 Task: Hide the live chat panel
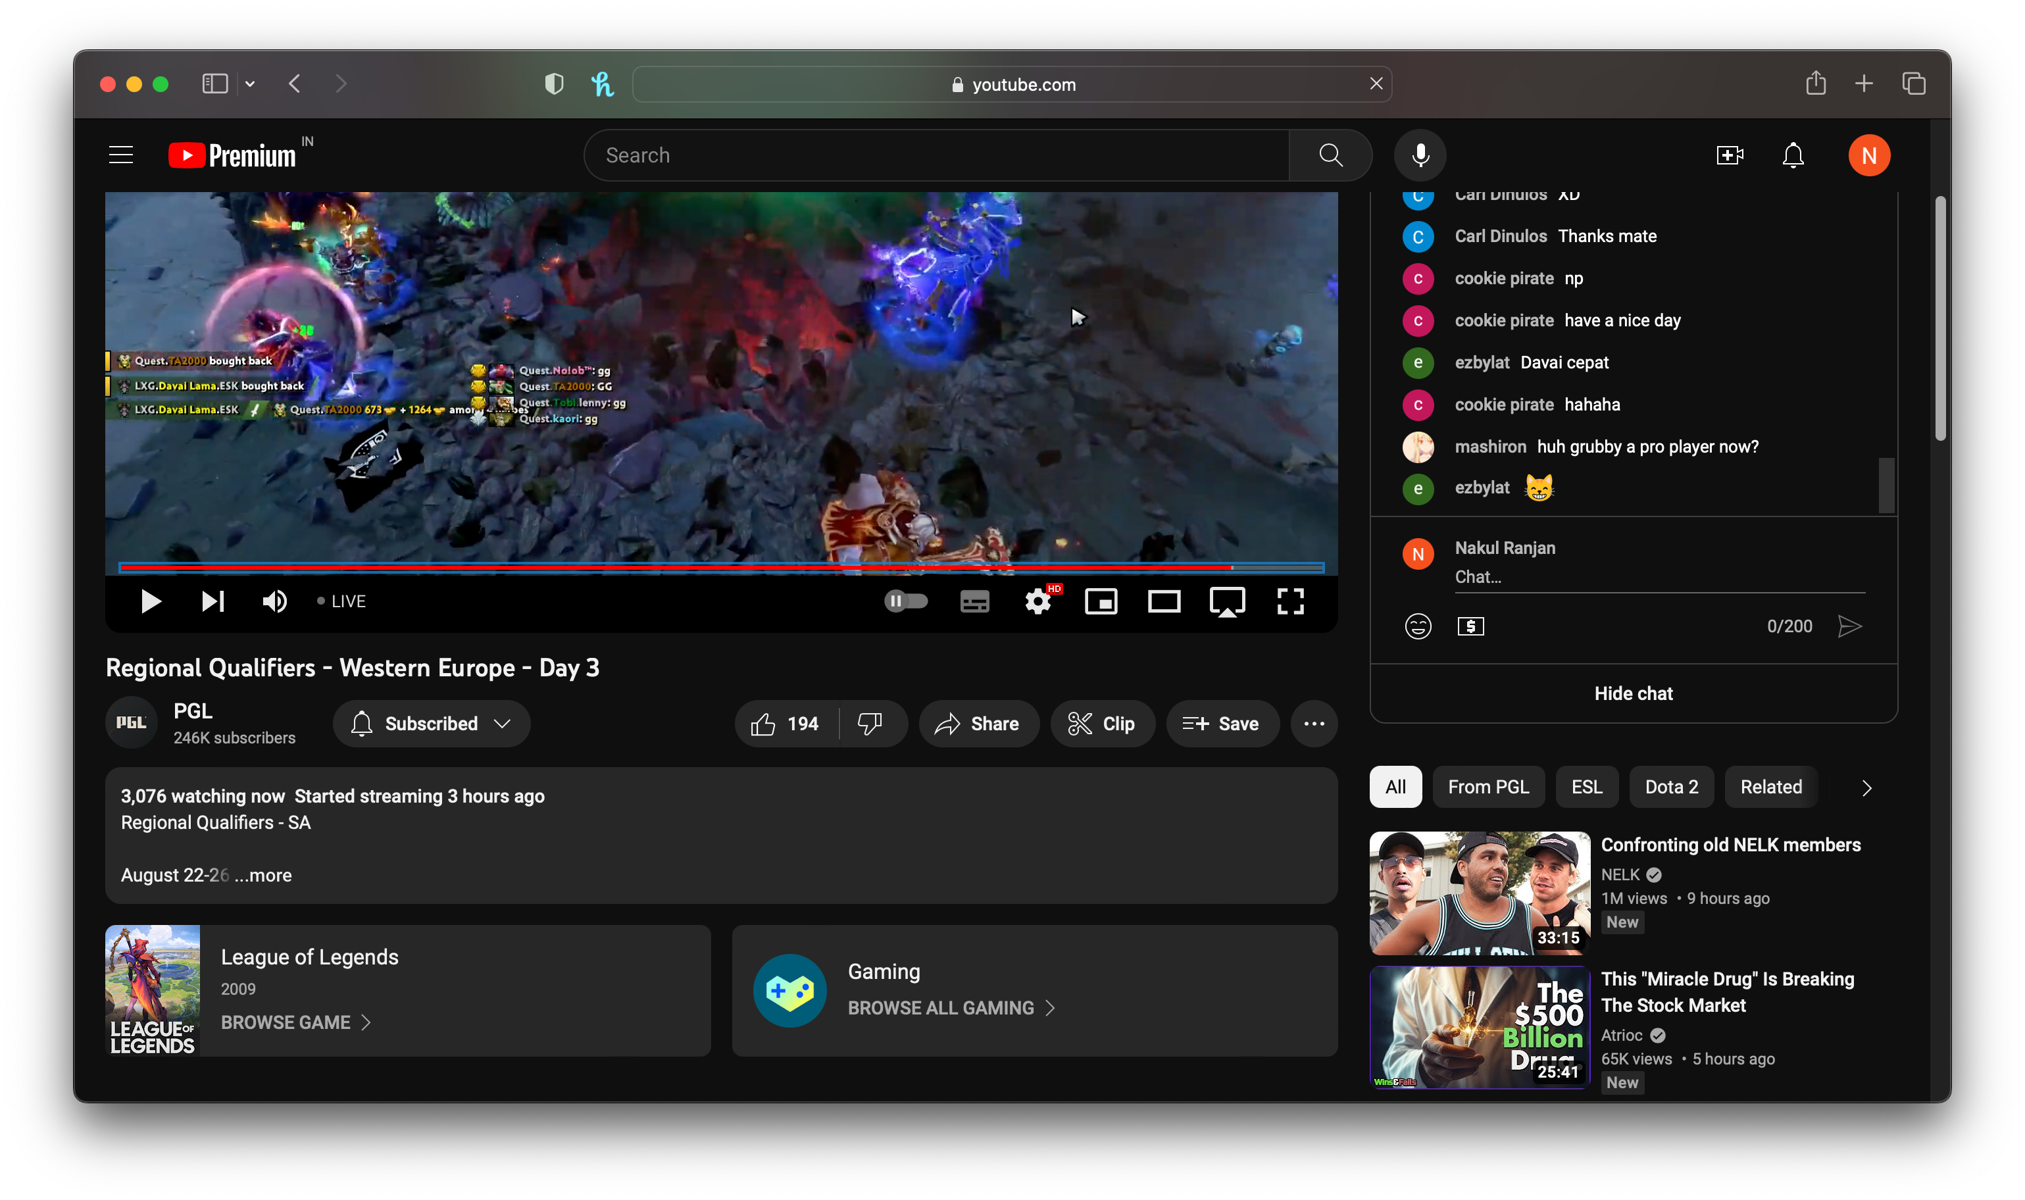[1632, 693]
